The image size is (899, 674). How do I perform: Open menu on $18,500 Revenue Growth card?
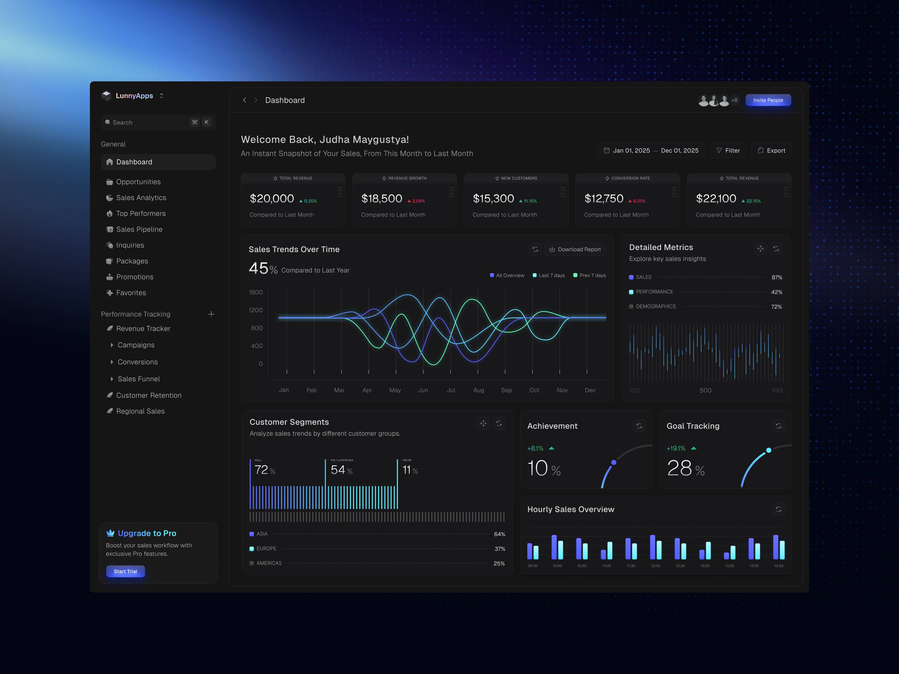coord(451,192)
